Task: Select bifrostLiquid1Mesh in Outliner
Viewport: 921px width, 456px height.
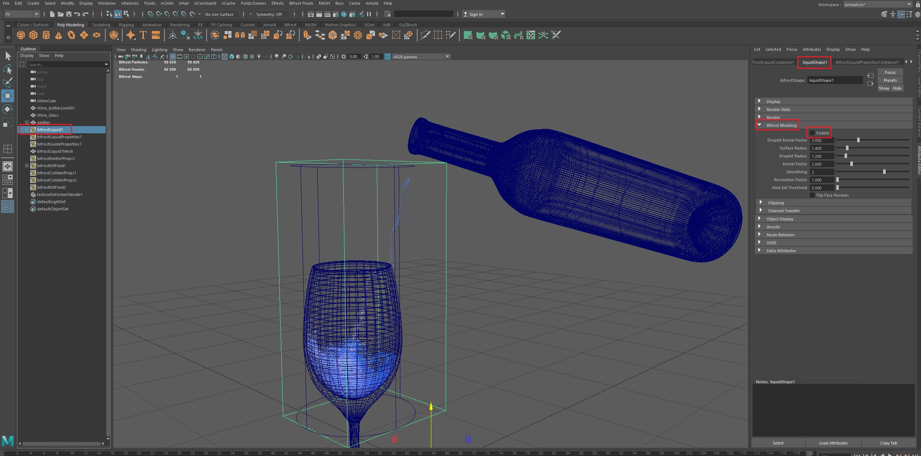Action: (55, 151)
